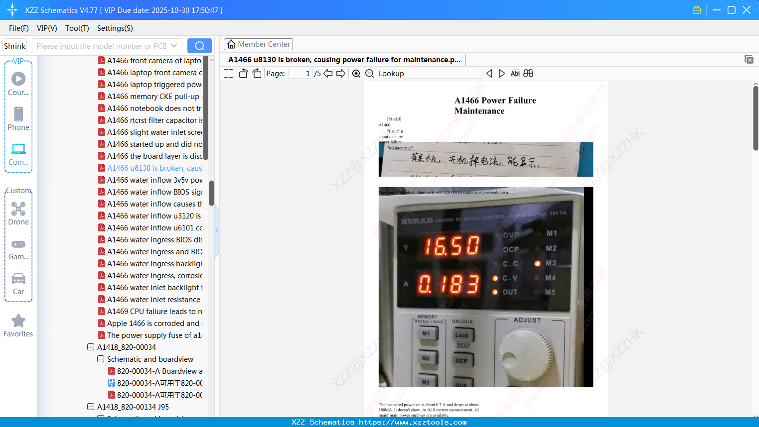Screen dimensions: 759x427
Task: Collapse the left panel with side handle
Action: [x=217, y=230]
